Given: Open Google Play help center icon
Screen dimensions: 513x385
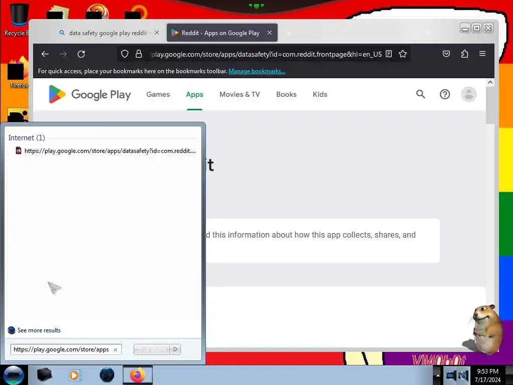Looking at the screenshot, I should 445,94.
